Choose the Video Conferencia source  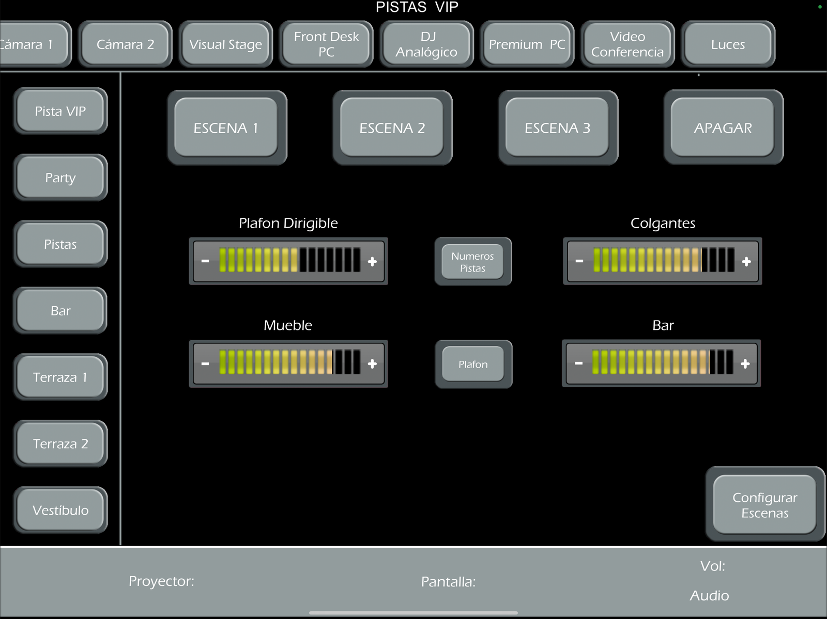coord(627,44)
